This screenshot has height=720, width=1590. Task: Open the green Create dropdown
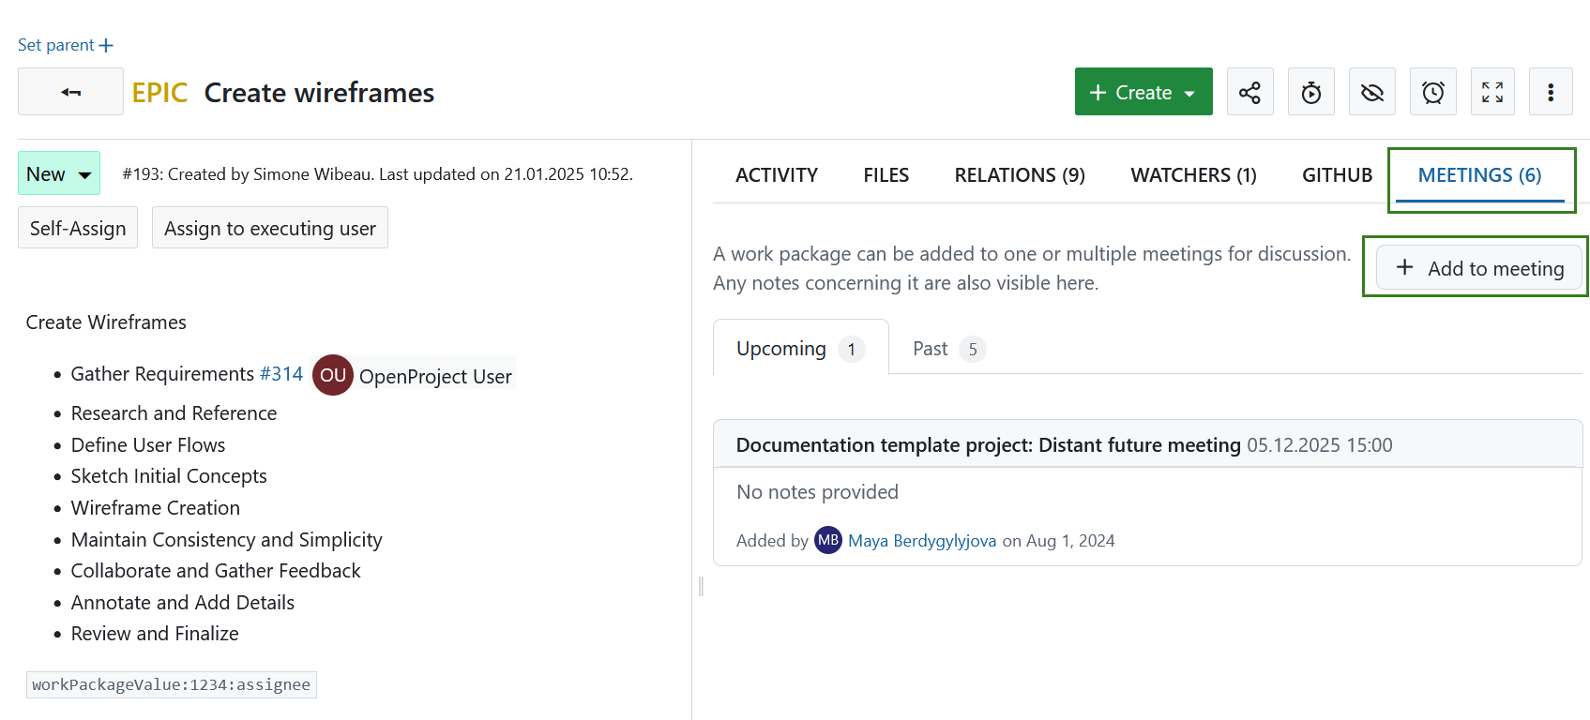pyautogui.click(x=1143, y=92)
